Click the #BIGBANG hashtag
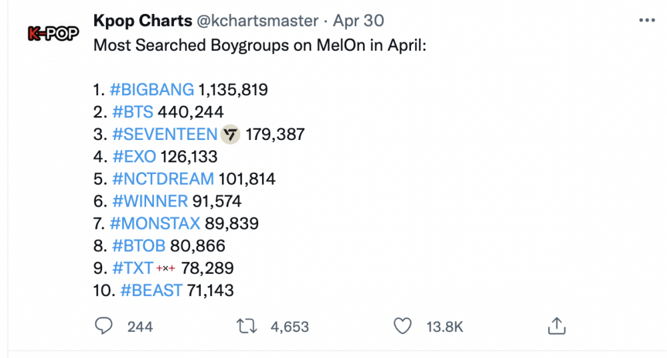 pos(152,89)
